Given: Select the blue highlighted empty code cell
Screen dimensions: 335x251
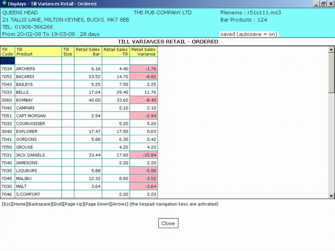Looking at the screenshot, I should point(7,61).
